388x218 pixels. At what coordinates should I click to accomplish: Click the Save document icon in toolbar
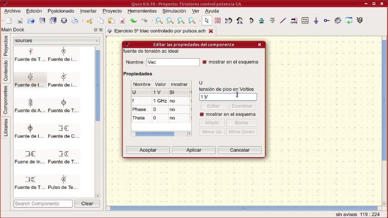(42, 20)
